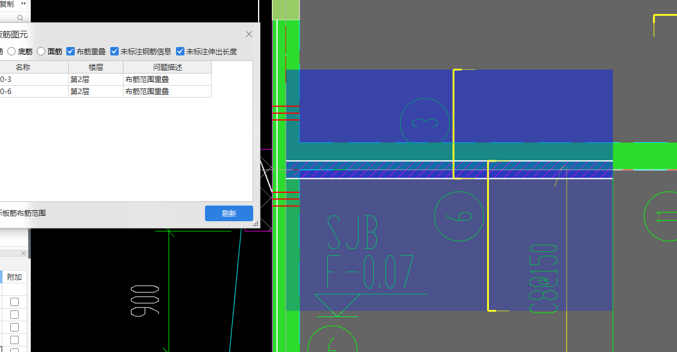Sort by the 名称 column header
The height and width of the screenshot is (352, 677).
(34, 67)
